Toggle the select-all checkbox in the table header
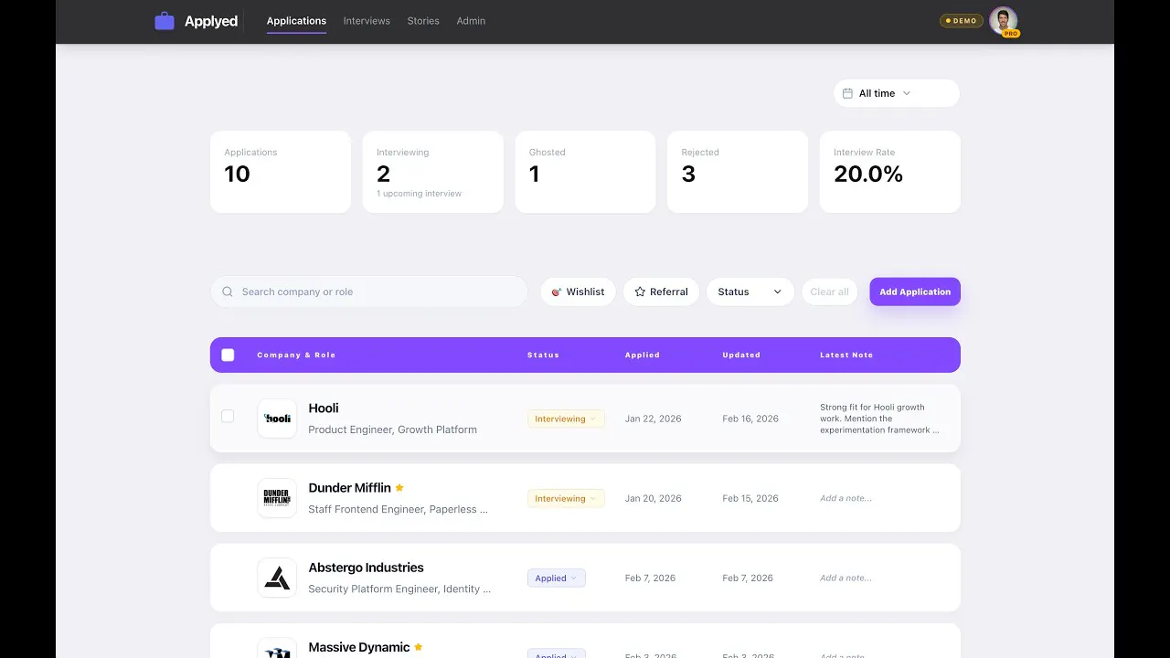The width and height of the screenshot is (1170, 658). pos(228,355)
